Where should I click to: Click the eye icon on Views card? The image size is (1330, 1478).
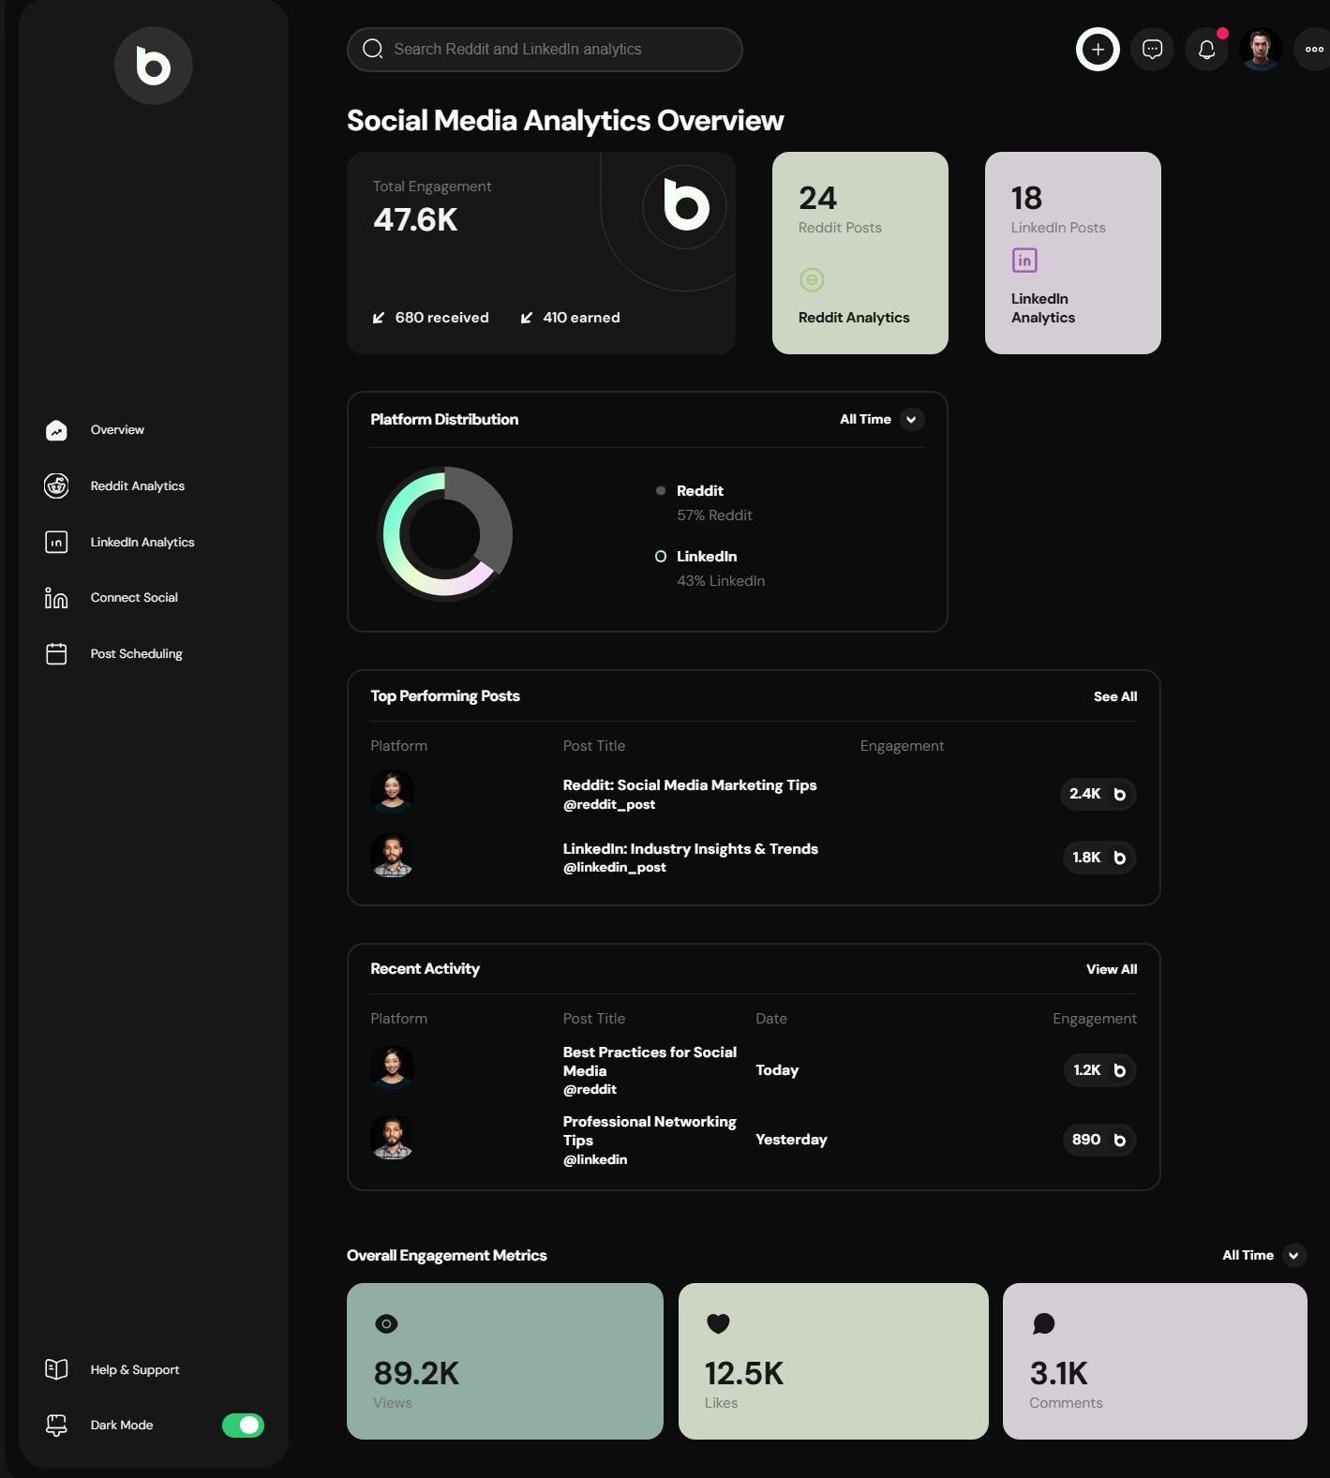386,1323
